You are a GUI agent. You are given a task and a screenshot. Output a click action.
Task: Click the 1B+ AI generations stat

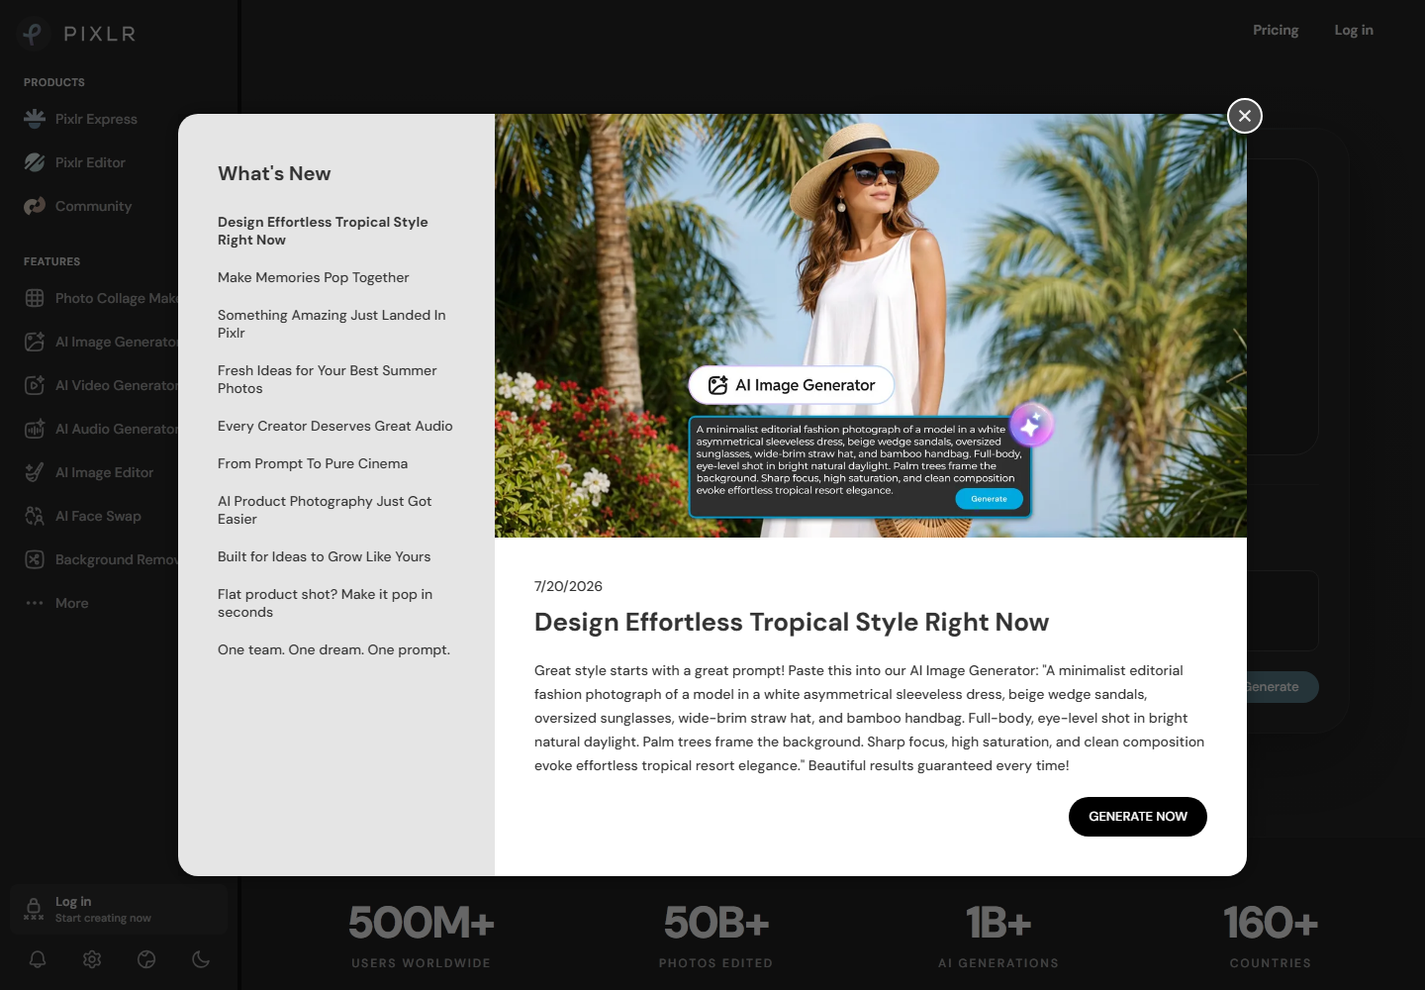click(x=998, y=936)
